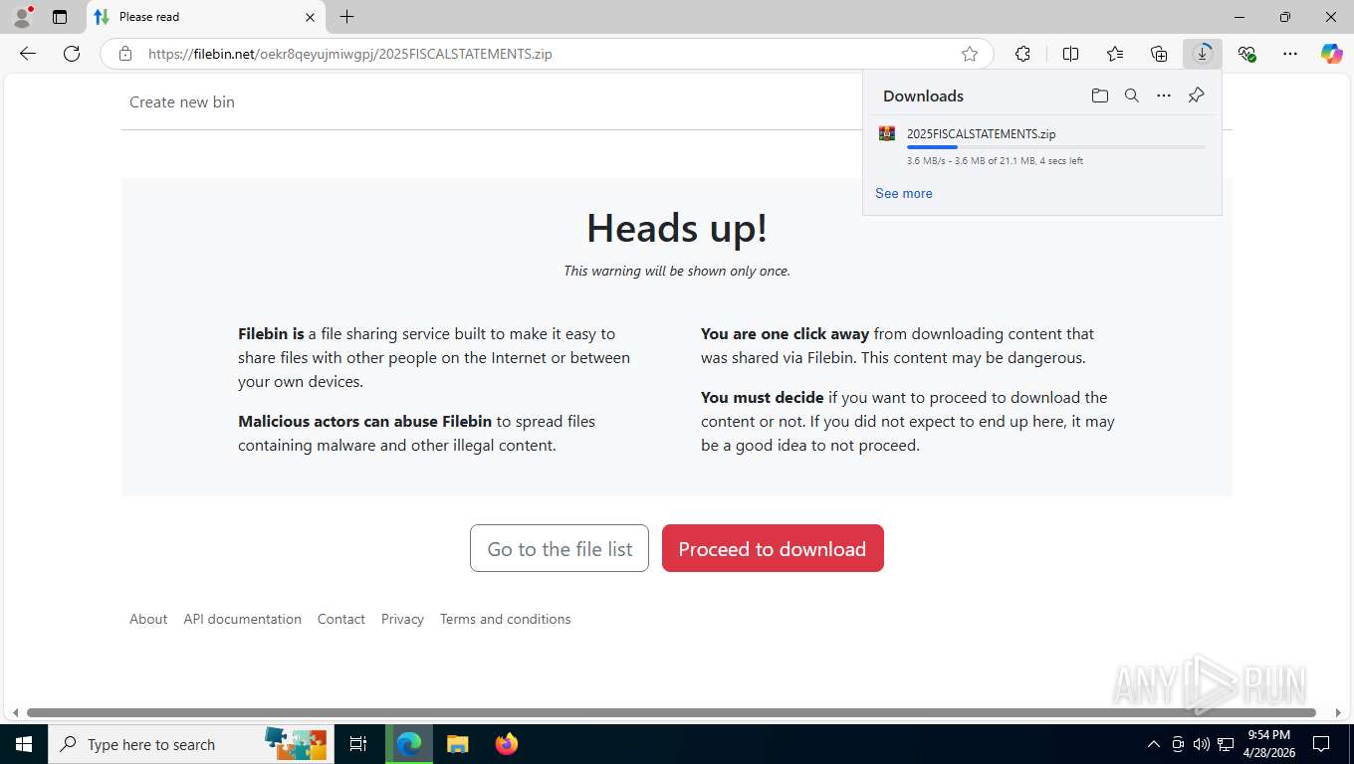
Task: Open a new tab with plus button
Action: click(346, 17)
